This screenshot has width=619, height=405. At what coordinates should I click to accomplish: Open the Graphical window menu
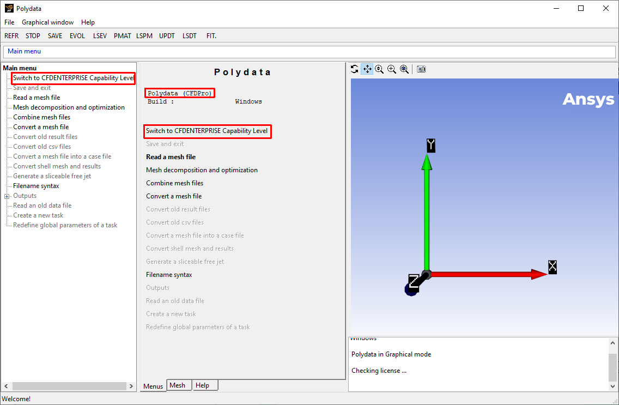[x=47, y=22]
